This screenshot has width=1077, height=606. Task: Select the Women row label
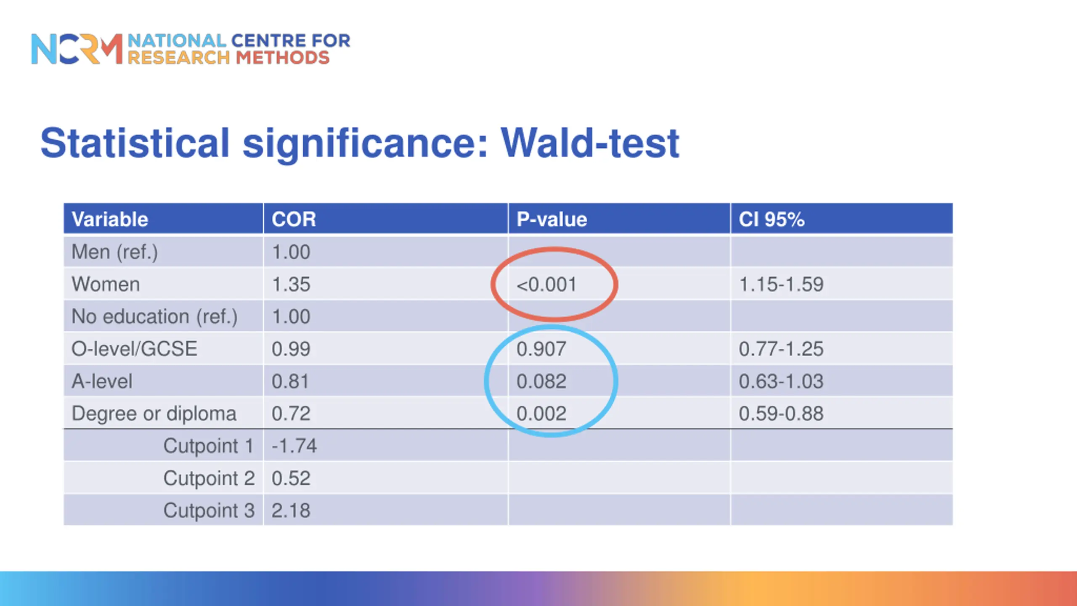click(106, 284)
